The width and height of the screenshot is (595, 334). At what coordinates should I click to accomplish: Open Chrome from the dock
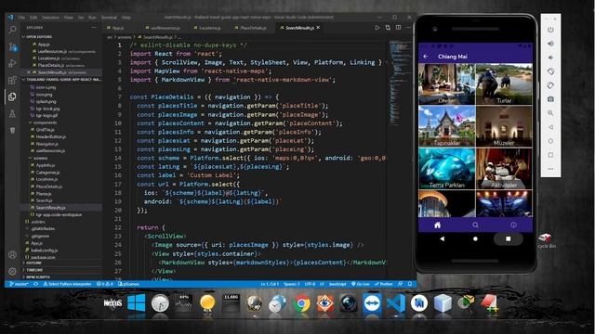(301, 303)
